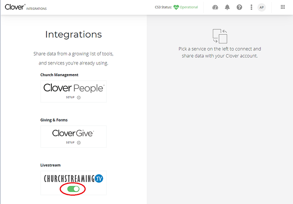Viewport: 293px width, 204px height.
Task: Click the green heartbeat status icon
Action: 176,7
